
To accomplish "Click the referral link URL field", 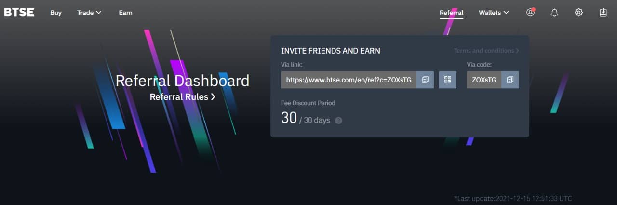I will (349, 80).
